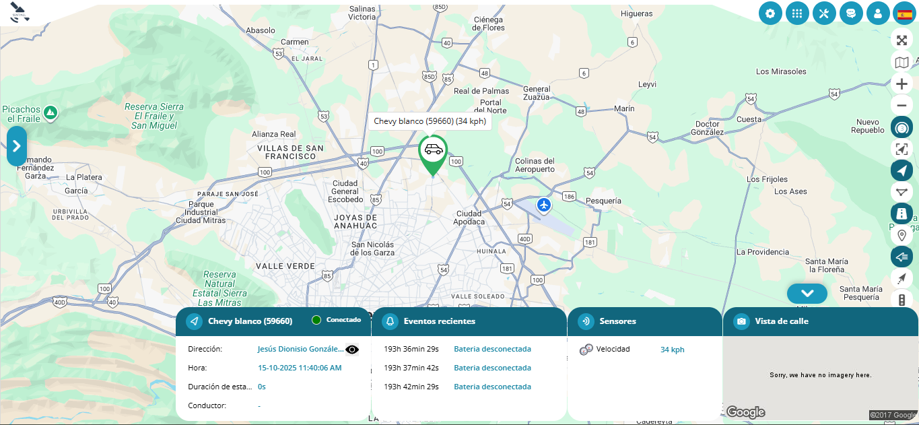This screenshot has width=919, height=425.
Task: Toggle the filter funnel icon
Action: [x=902, y=191]
